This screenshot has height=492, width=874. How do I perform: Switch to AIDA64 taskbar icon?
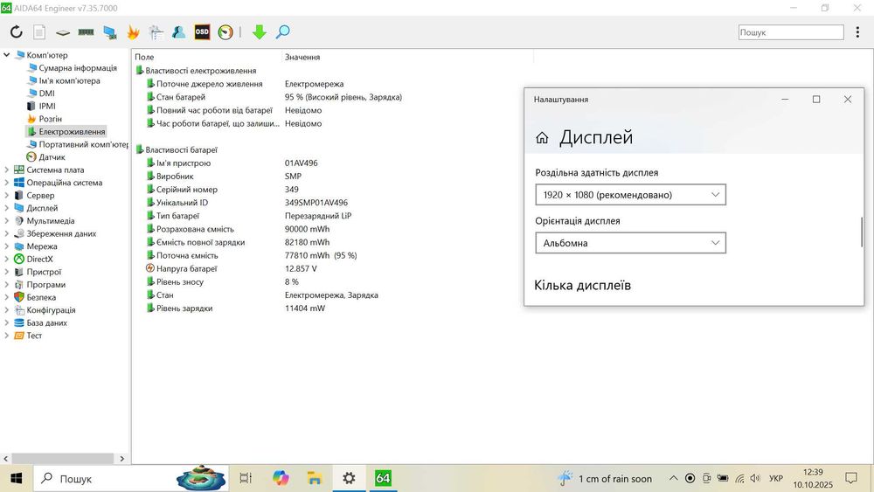[383, 478]
